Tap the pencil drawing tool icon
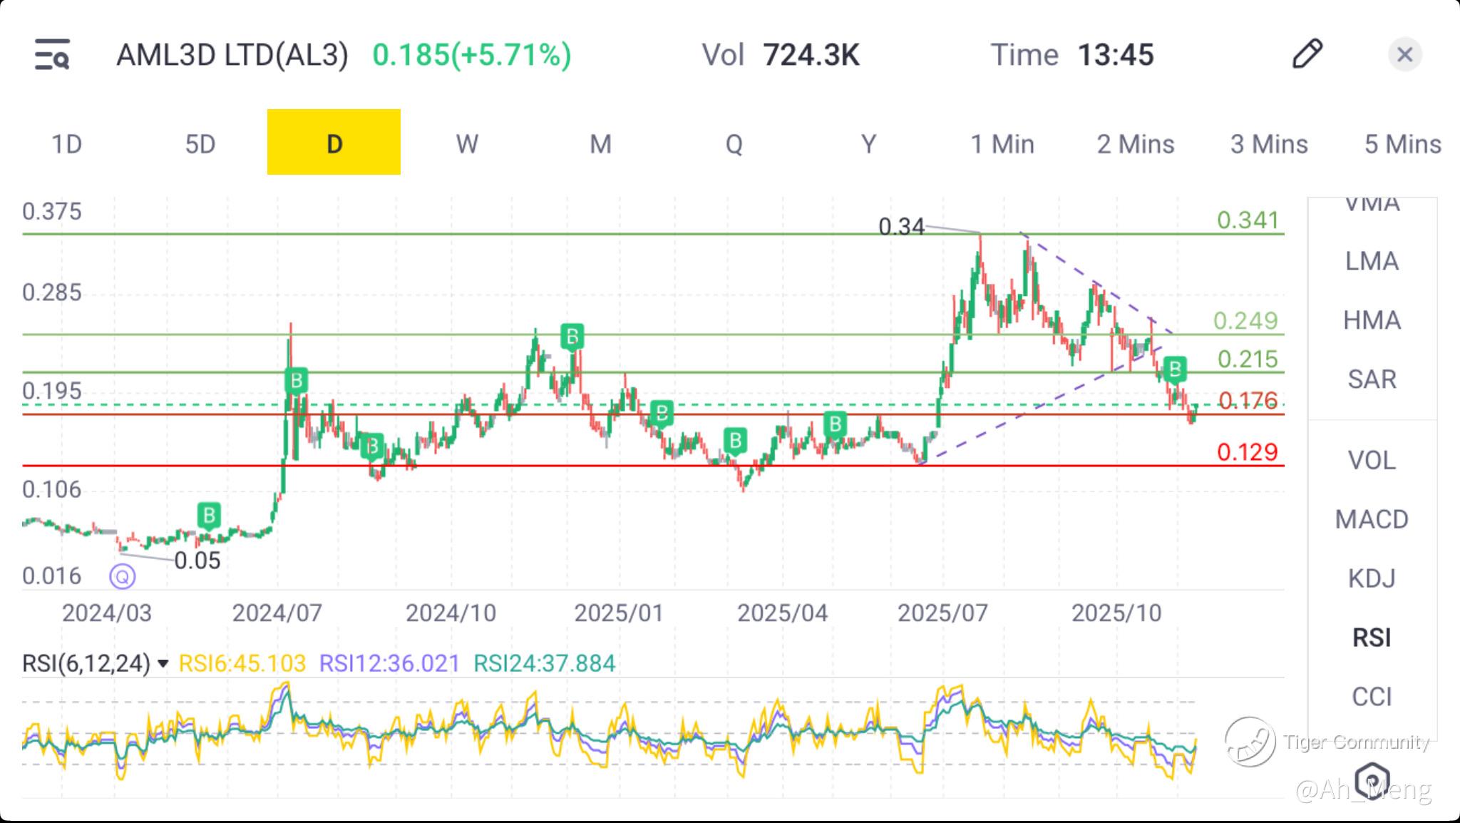The height and width of the screenshot is (823, 1460). click(x=1307, y=54)
